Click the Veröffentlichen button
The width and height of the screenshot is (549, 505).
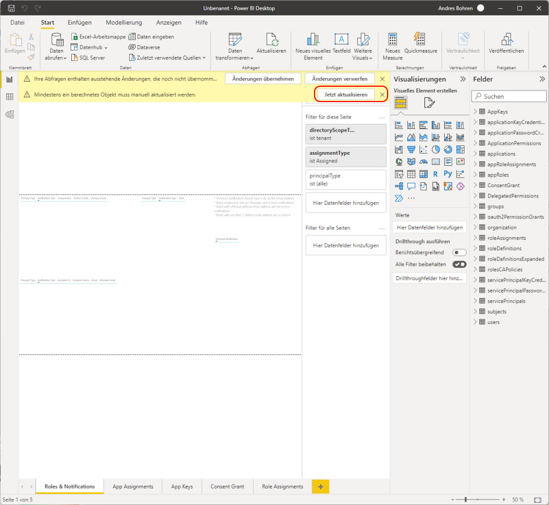(x=506, y=44)
